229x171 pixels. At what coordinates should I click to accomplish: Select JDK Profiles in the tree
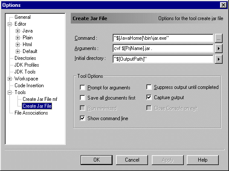(x=27, y=65)
